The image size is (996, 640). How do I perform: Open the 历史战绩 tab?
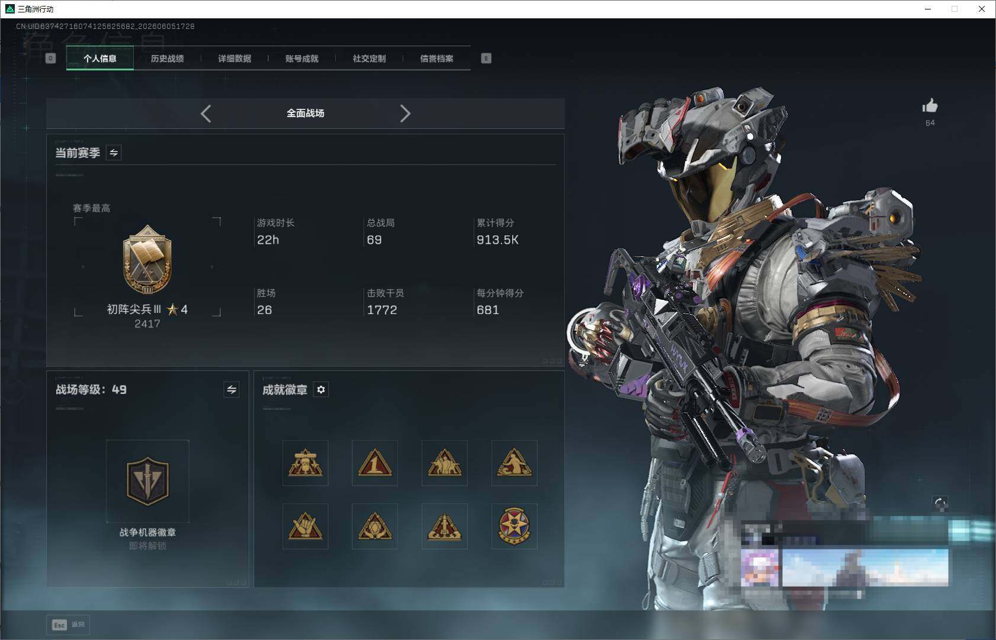(x=167, y=59)
